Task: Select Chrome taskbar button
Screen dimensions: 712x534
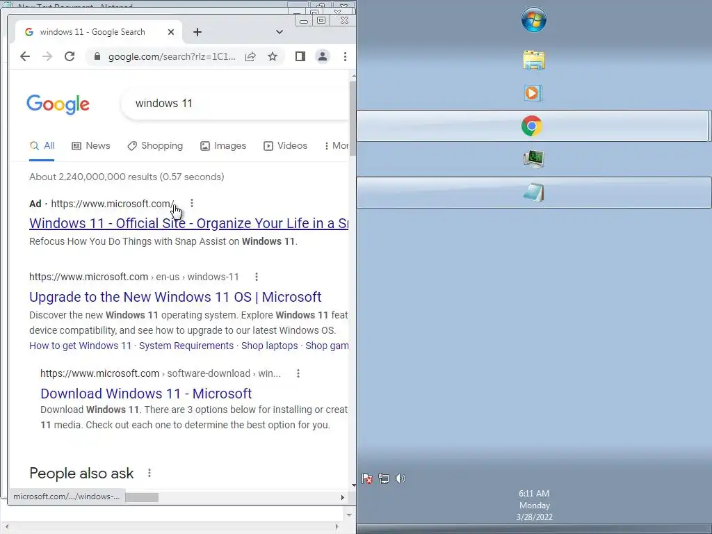Action: click(532, 126)
